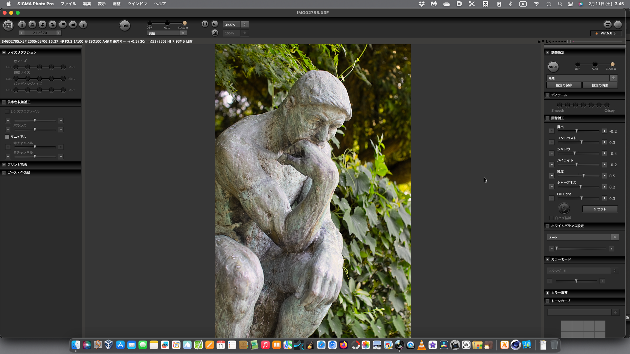Expand the フリンジ除去 section
The width and height of the screenshot is (630, 354).
tap(4, 165)
